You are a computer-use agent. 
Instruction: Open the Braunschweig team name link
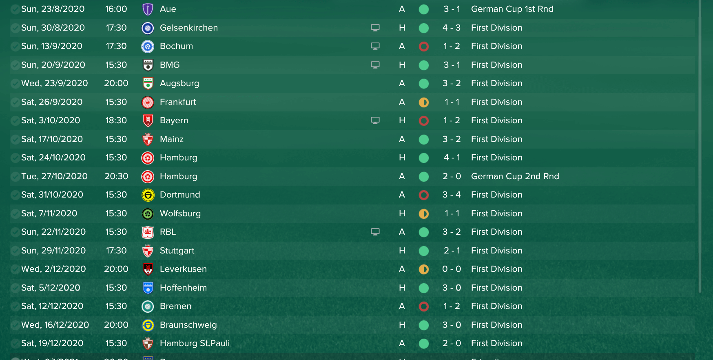pos(188,325)
